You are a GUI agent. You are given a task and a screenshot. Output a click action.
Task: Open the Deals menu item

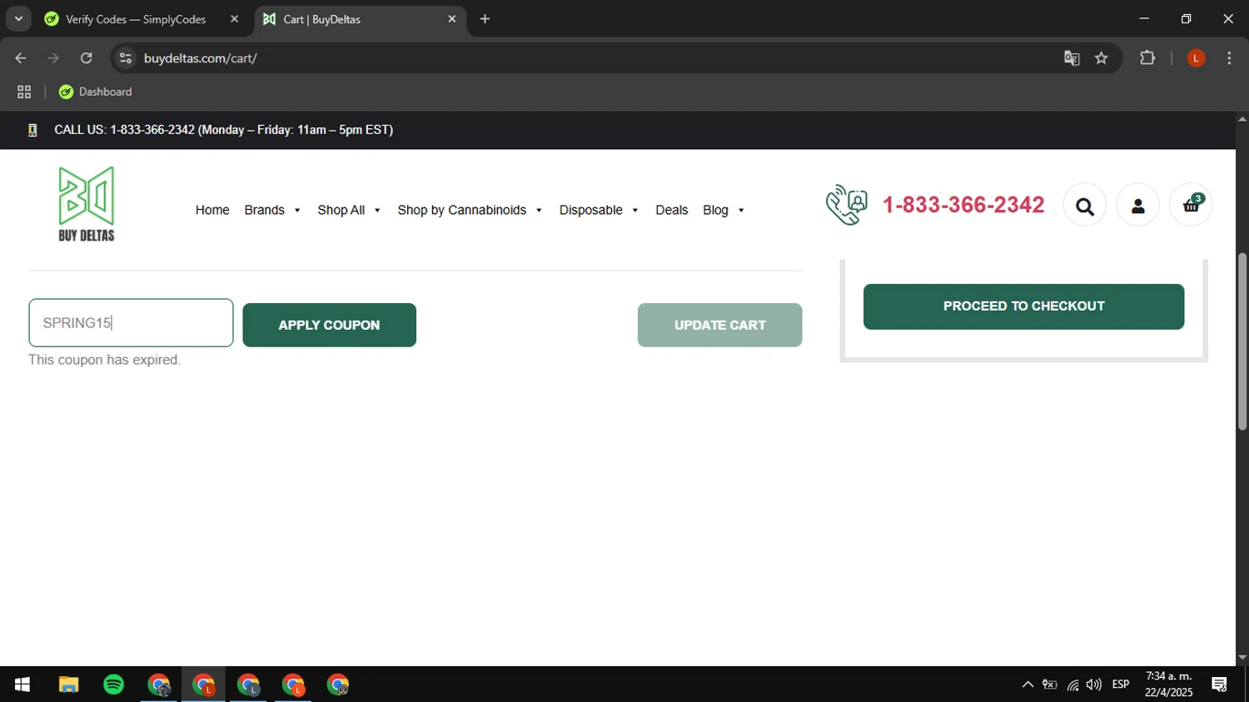click(672, 210)
